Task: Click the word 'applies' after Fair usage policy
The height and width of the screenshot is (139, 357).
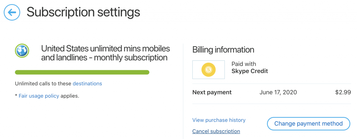Action: 69,96
